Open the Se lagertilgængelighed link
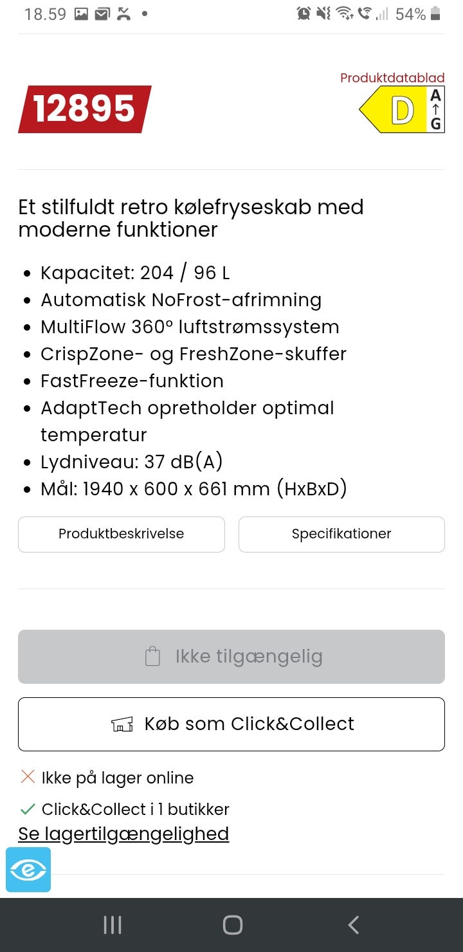This screenshot has width=463, height=952. 123,834
